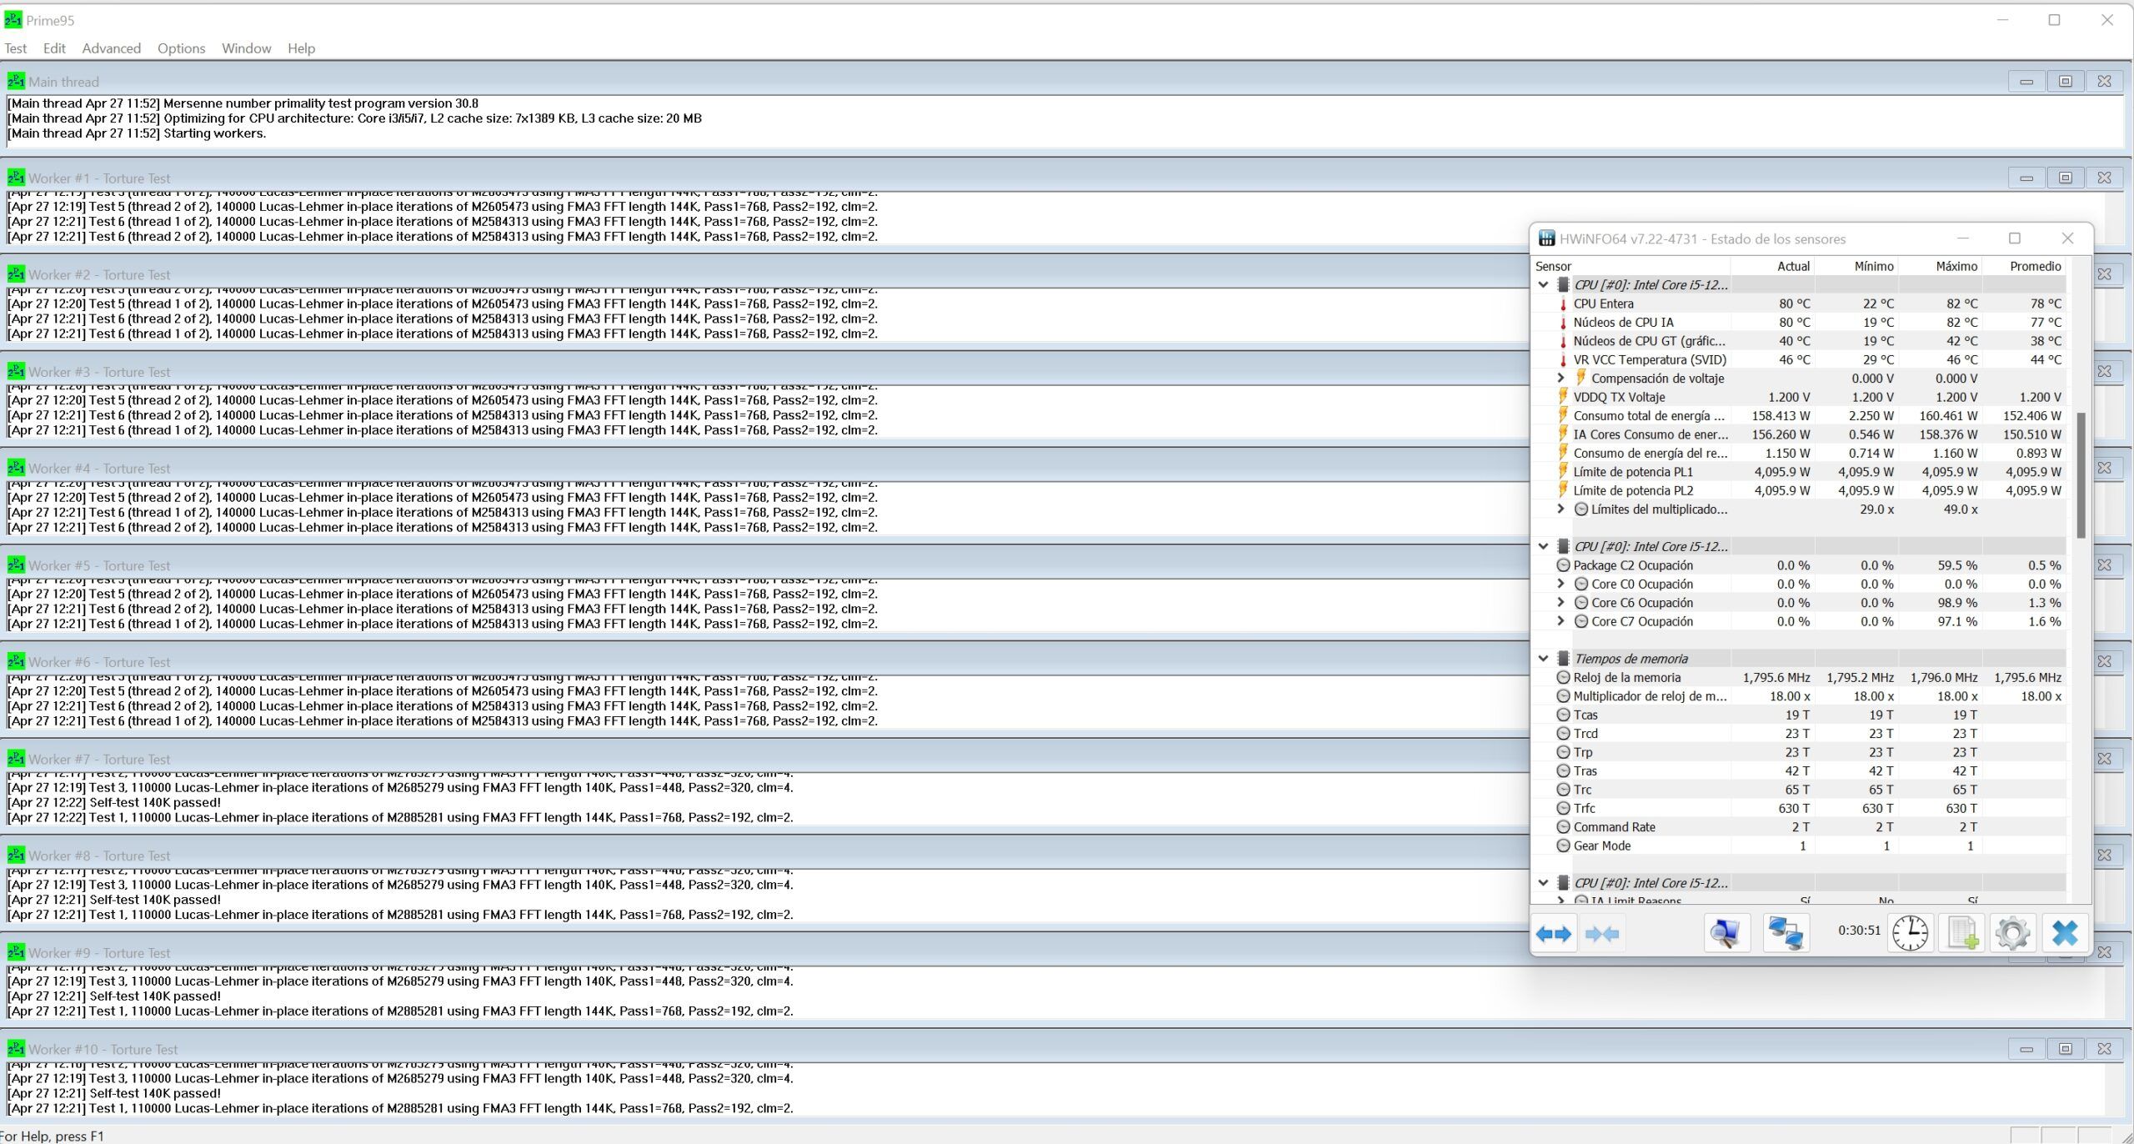Screen dimensions: 2134x1144
Task: Click the expand-view blue arrows icon in HWiNFO
Action: click(1554, 933)
